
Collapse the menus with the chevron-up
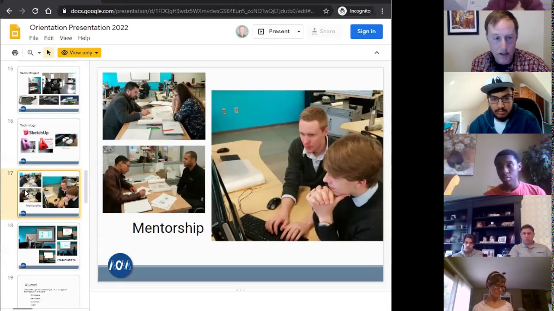377,53
